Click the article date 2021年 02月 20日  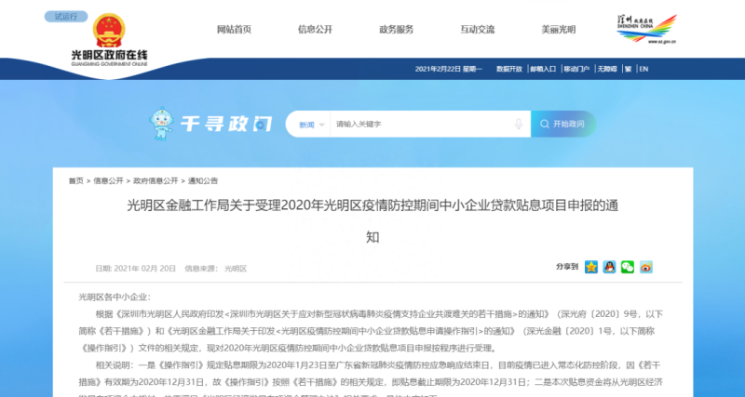pyautogui.click(x=135, y=269)
